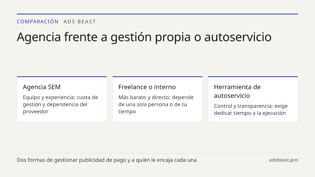
Task: Click the Herramienta de autoservicio card title
Action: click(x=237, y=91)
